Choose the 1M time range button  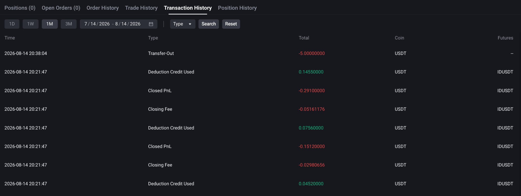tap(50, 24)
